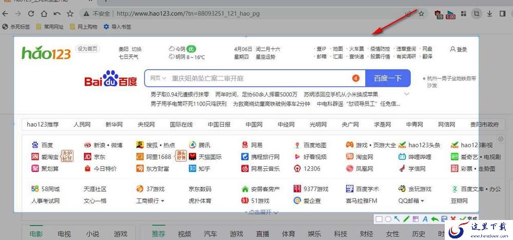Viewport: 513px width, 240px height.
Task: Open 网上购物 bookmark folder
Action: 84,27
